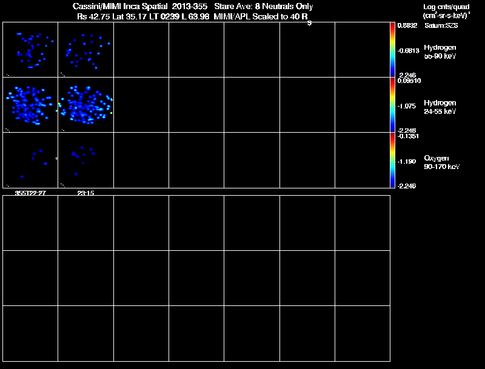The width and height of the screenshot is (485, 369).
Task: Click the second Oxygen 90-170 keV image panel
Action: [x=85, y=160]
